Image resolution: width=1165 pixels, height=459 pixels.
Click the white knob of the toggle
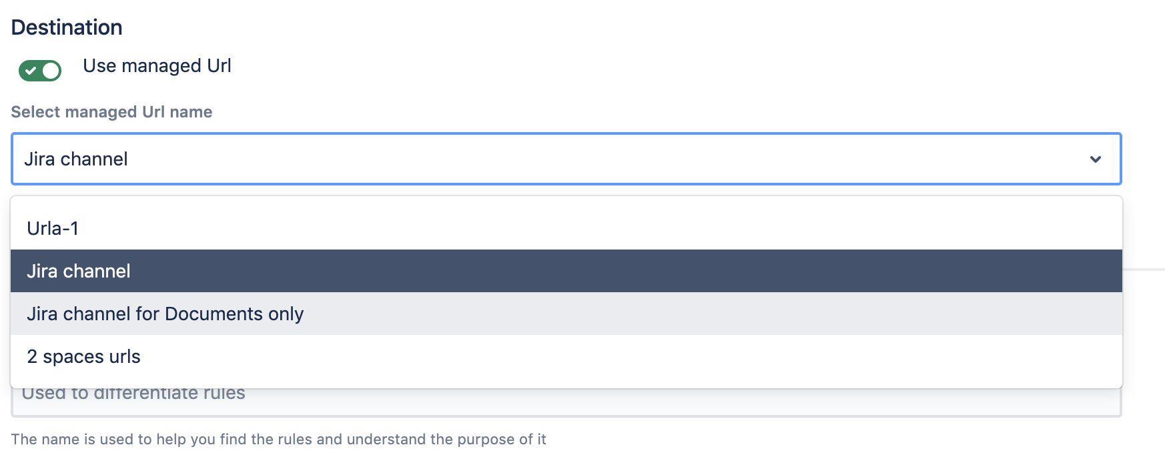pyautogui.click(x=51, y=70)
